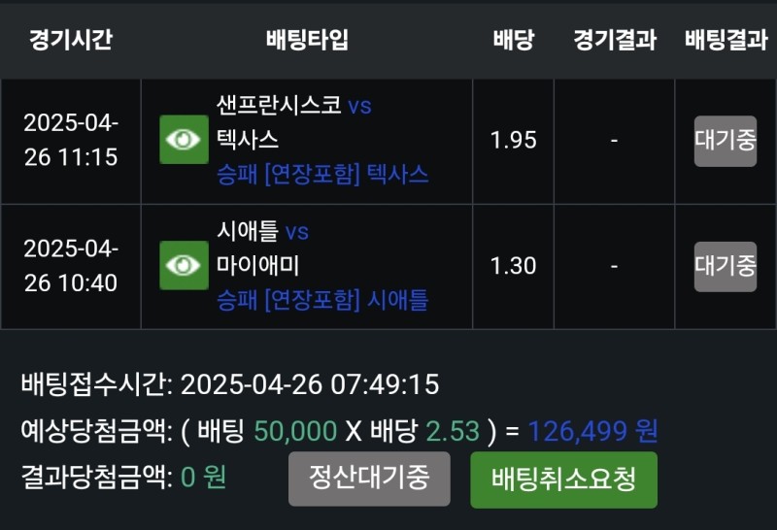Screen dimensions: 777x530
Task: Click the 경기결과 column header
Action: [614, 40]
